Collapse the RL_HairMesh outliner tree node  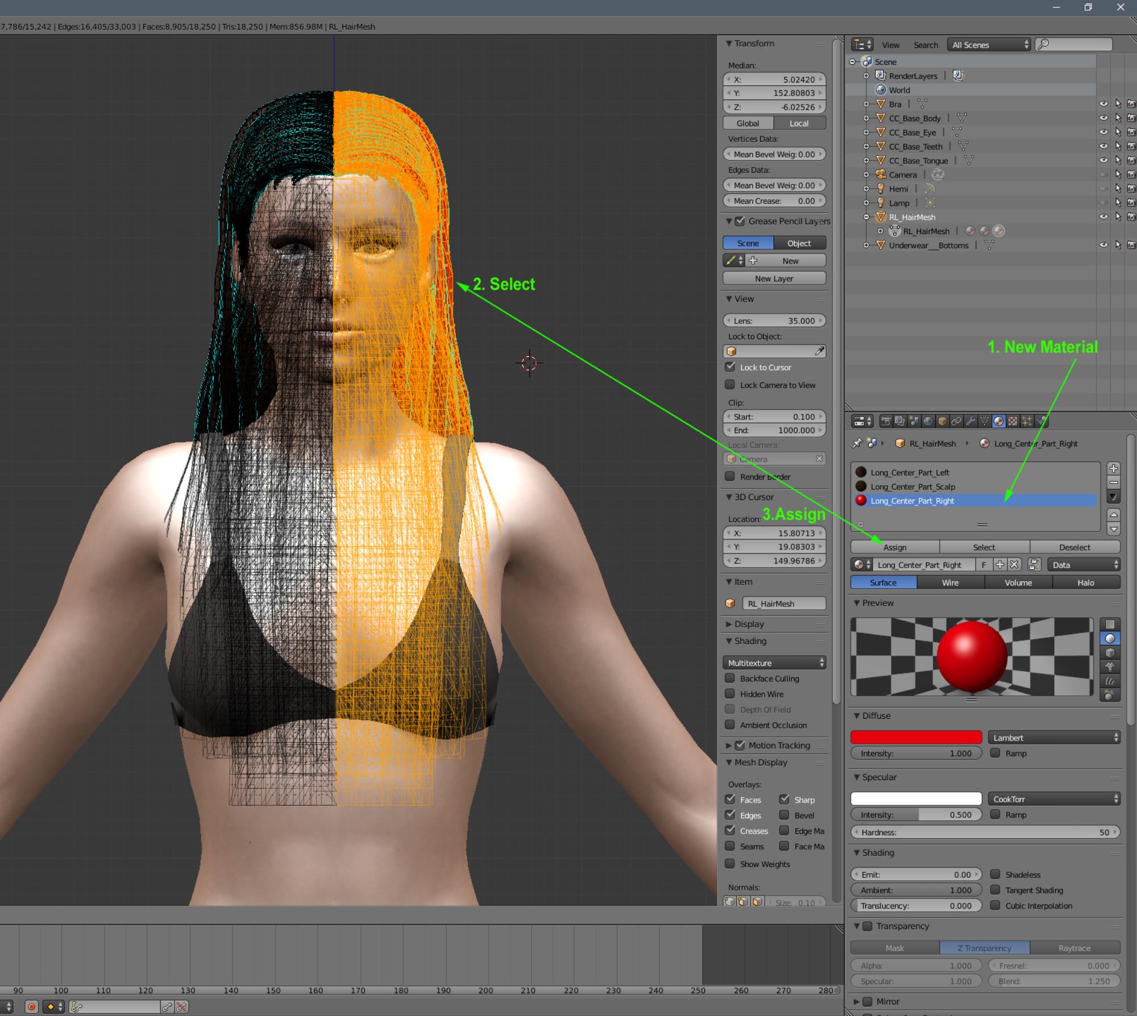(x=866, y=217)
